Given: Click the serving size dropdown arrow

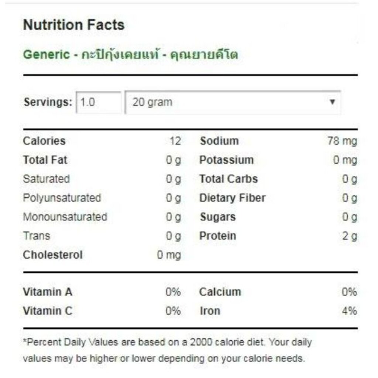Looking at the screenshot, I should click(x=332, y=102).
